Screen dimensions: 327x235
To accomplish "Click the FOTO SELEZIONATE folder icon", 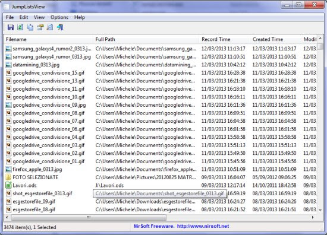I will pyautogui.click(x=8, y=177).
